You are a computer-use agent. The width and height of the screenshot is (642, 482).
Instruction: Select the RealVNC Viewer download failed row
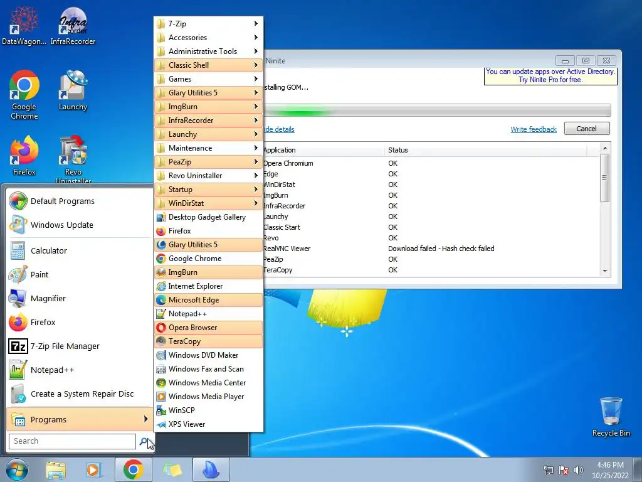coord(431,249)
